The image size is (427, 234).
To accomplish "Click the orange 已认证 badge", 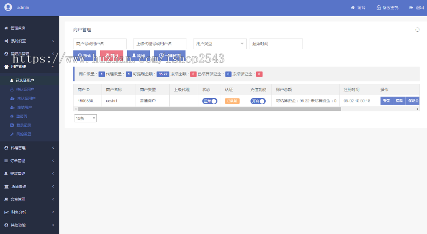I will [x=232, y=101].
